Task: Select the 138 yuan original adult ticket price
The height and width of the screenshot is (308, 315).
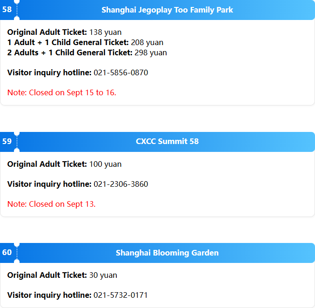Action: coord(105,32)
